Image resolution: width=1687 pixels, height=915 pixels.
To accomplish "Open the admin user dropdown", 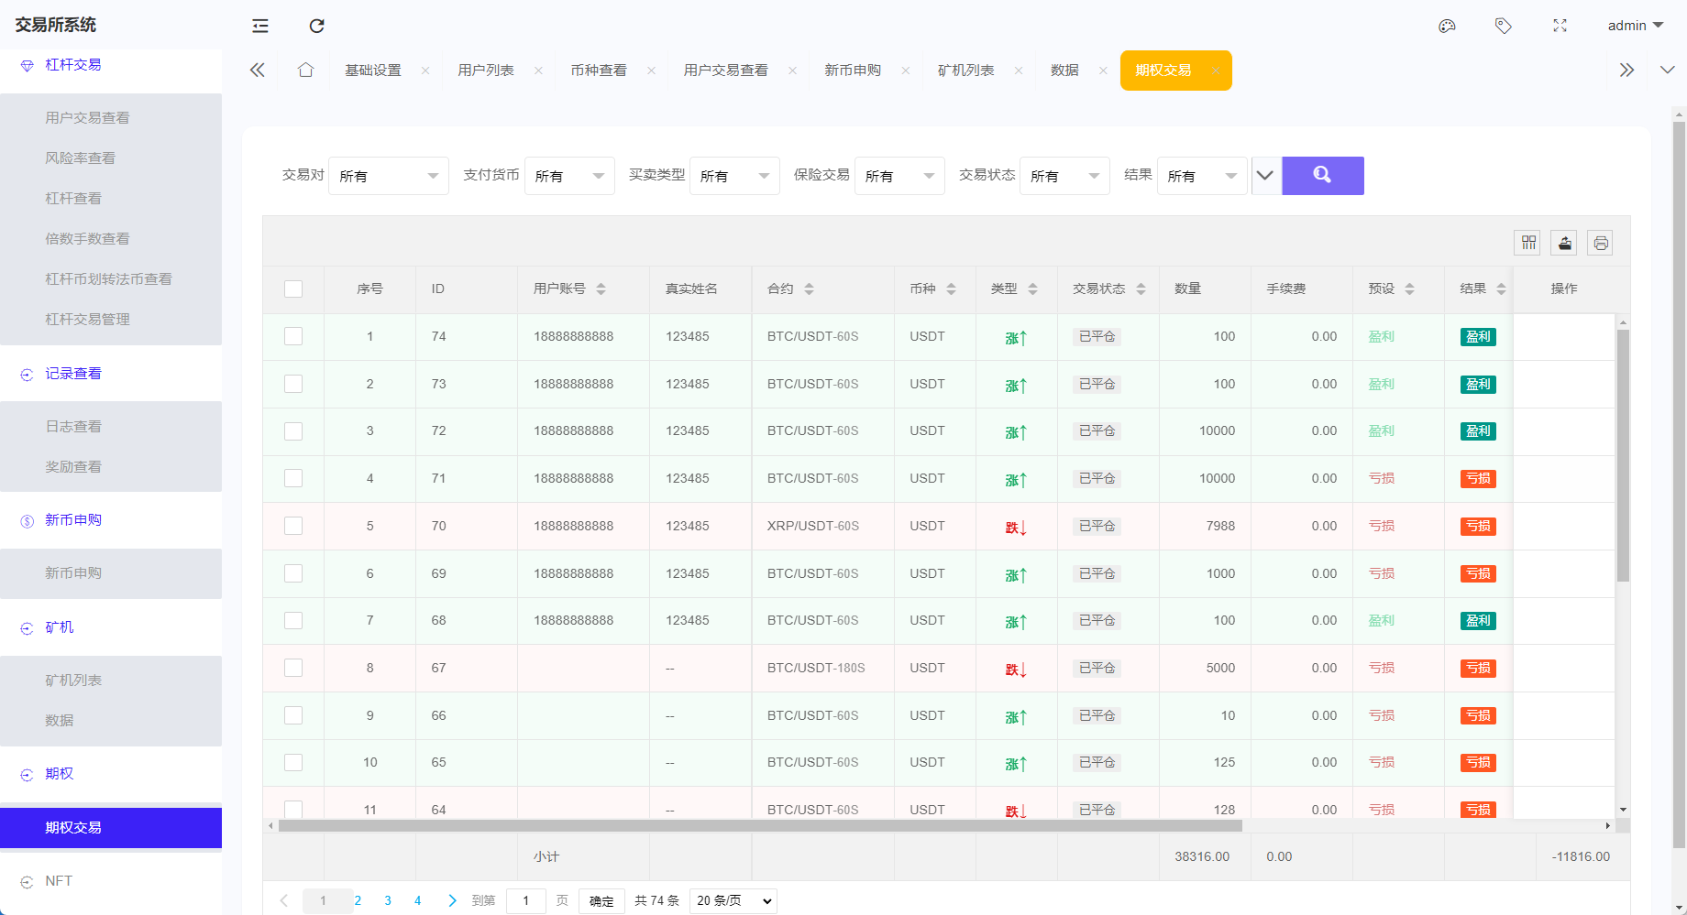I will click(x=1636, y=26).
